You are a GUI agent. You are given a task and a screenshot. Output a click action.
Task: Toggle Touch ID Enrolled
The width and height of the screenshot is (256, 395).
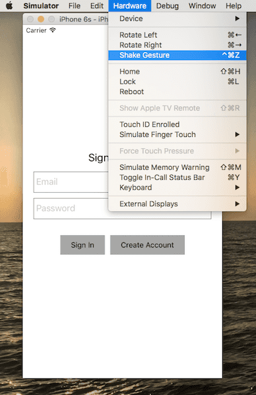pyautogui.click(x=177, y=124)
